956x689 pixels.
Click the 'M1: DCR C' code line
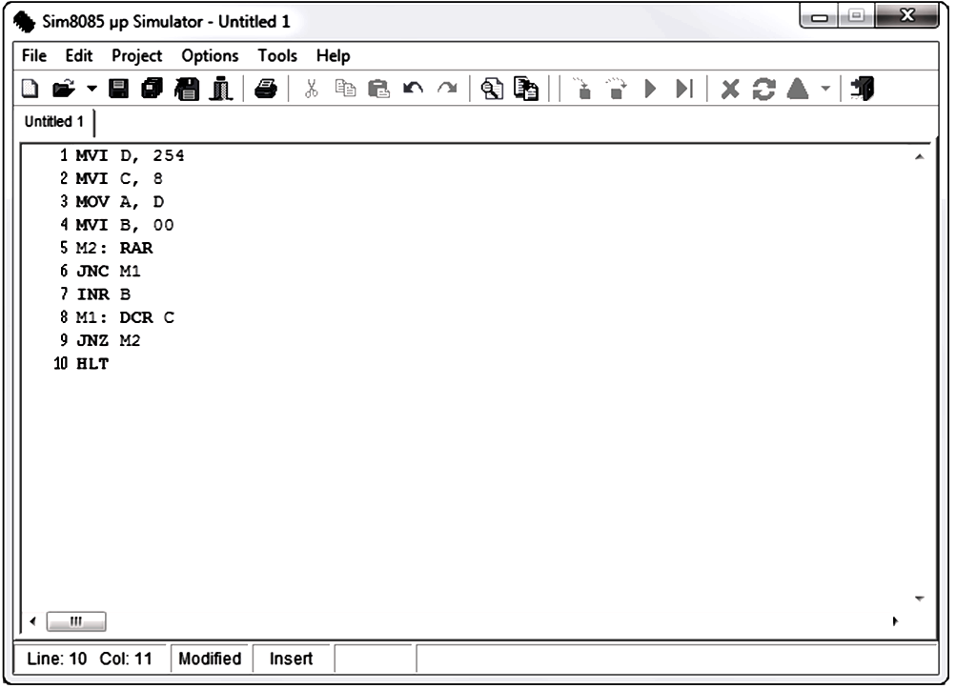point(125,317)
